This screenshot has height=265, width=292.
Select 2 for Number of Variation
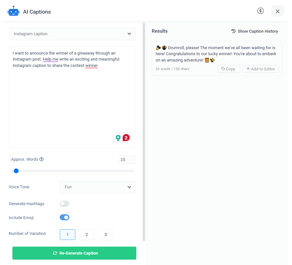click(x=87, y=235)
